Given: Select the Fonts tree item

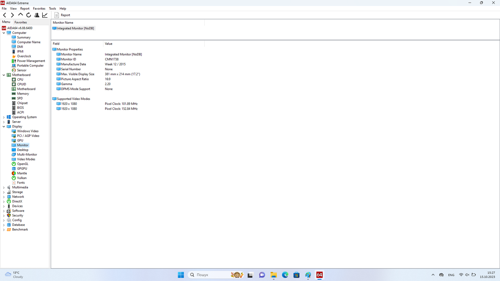Looking at the screenshot, I should [18, 183].
